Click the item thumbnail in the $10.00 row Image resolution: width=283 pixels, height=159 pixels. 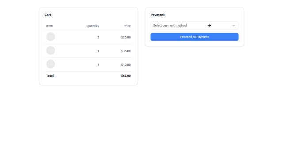tap(50, 64)
